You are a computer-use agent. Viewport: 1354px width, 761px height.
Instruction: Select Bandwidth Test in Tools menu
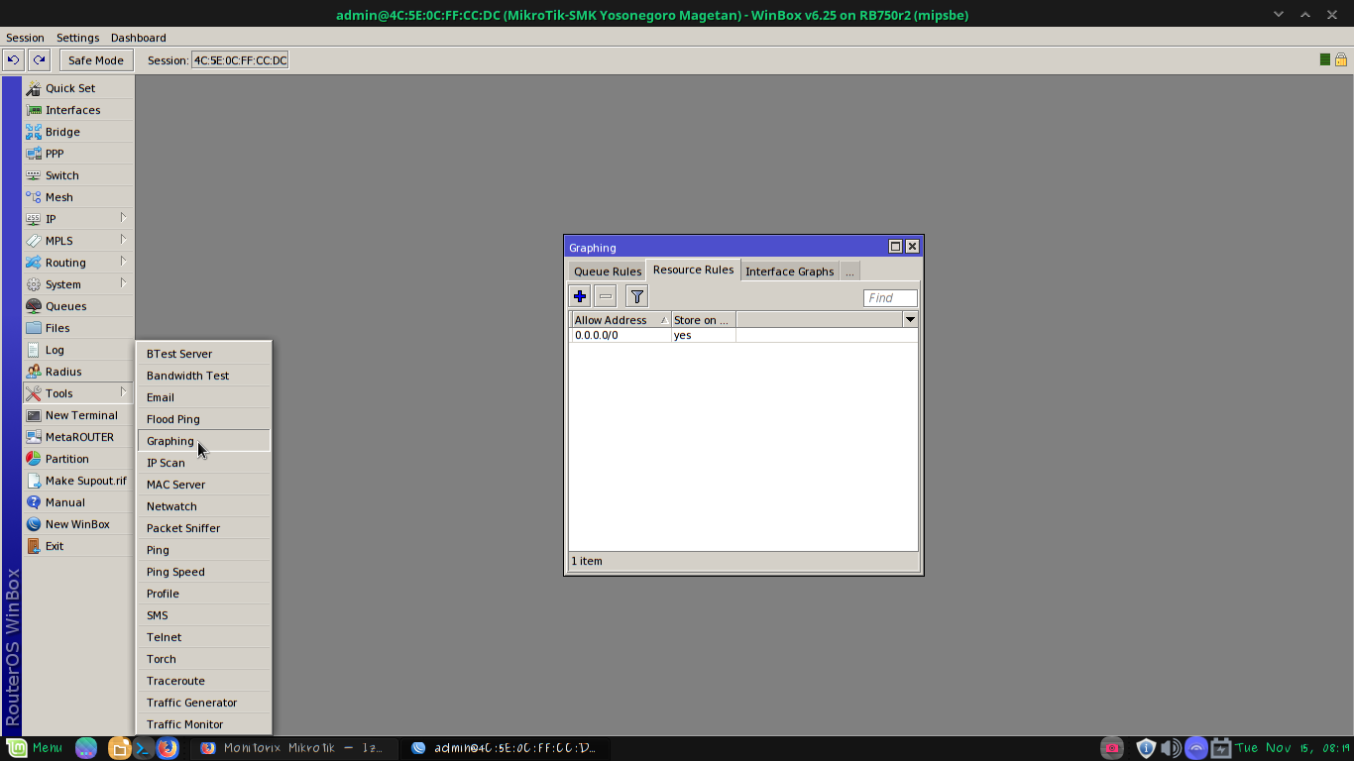click(203, 376)
